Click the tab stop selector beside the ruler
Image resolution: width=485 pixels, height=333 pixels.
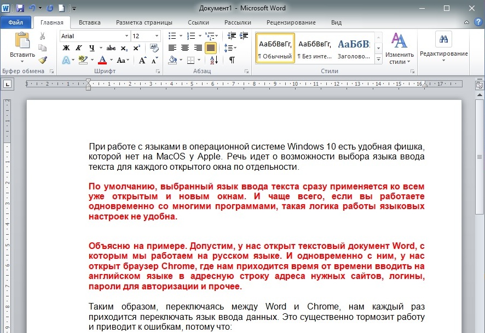coord(8,84)
